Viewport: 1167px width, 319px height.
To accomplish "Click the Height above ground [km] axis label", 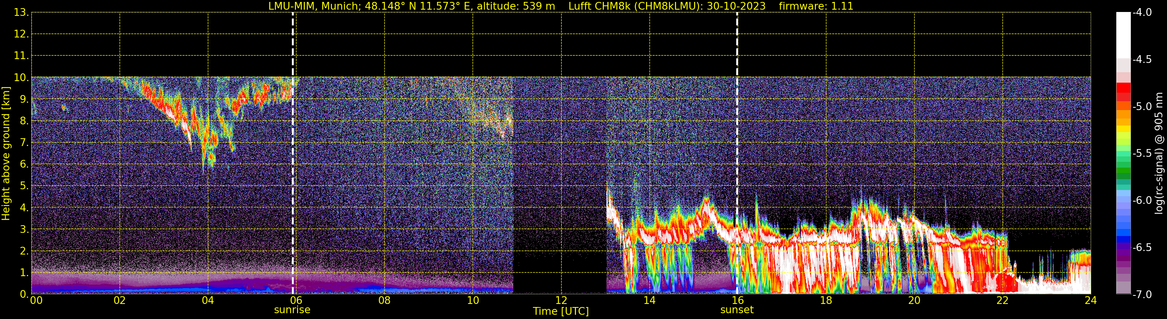I will click(x=5, y=154).
